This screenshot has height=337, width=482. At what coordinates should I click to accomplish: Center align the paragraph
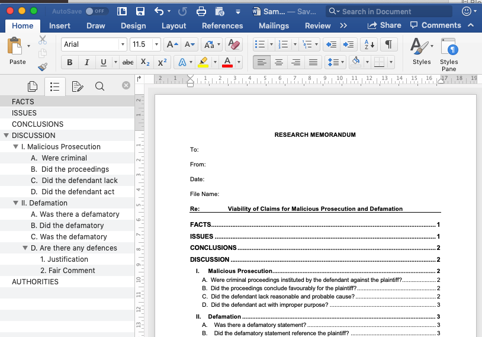(279, 62)
